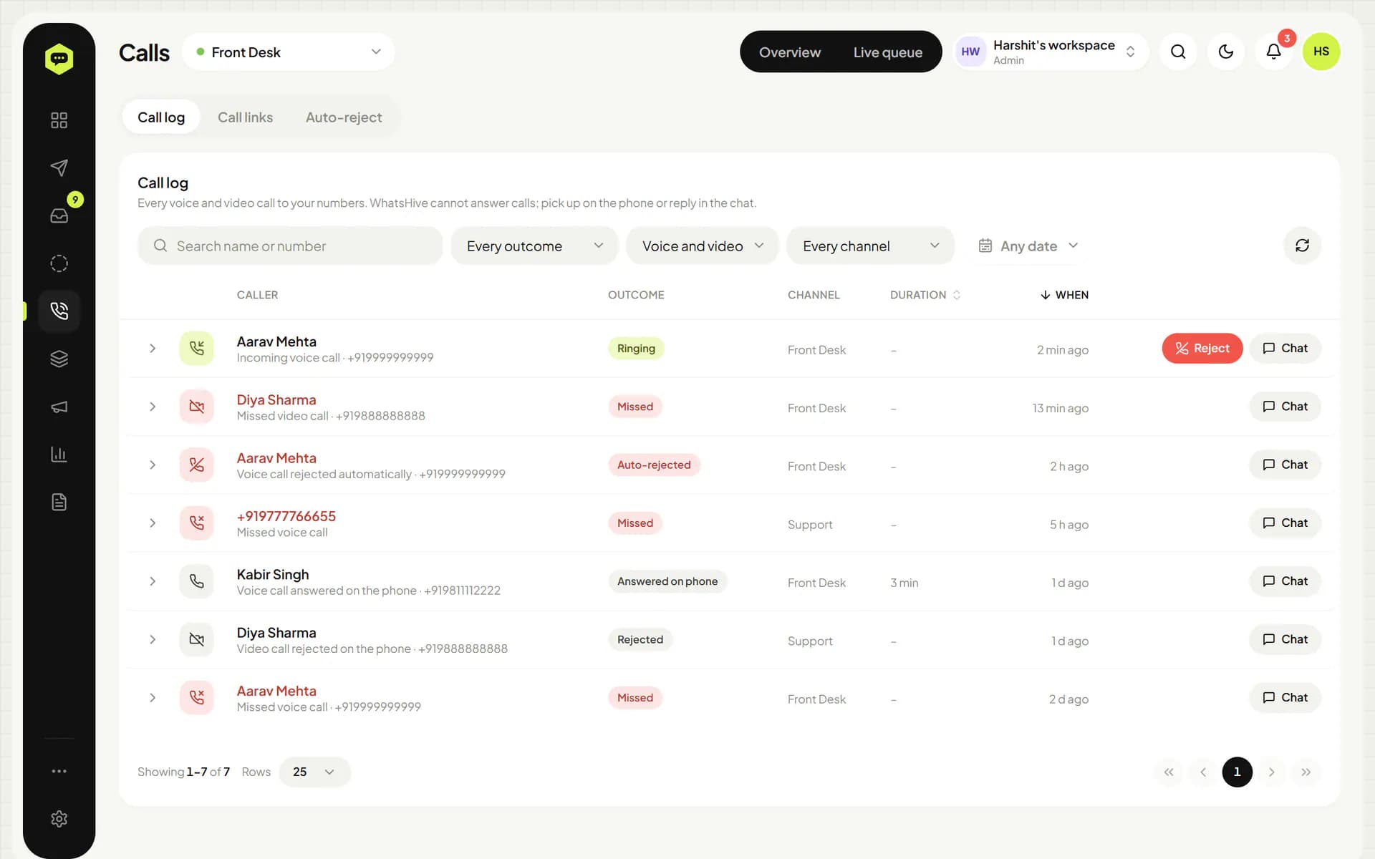This screenshot has width=1375, height=859.
Task: Open the three-dots more menu in sidebar
Action: click(59, 771)
